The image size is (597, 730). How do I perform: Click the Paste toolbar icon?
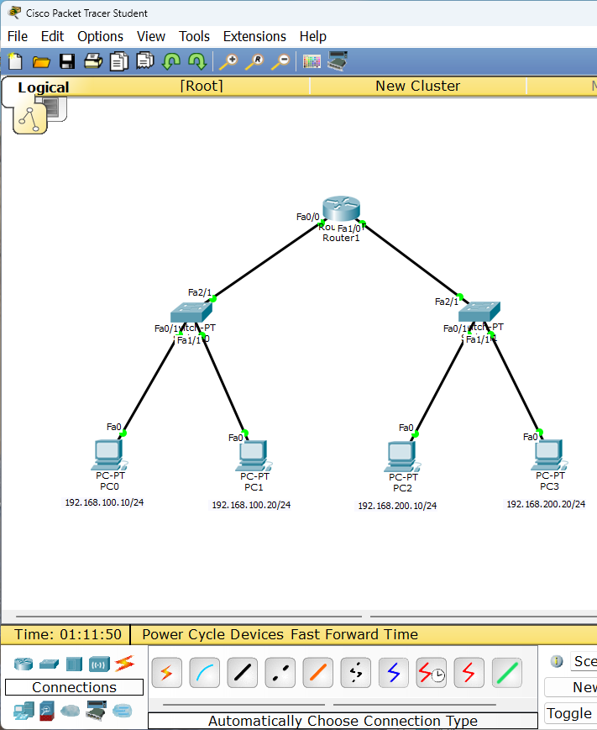145,60
